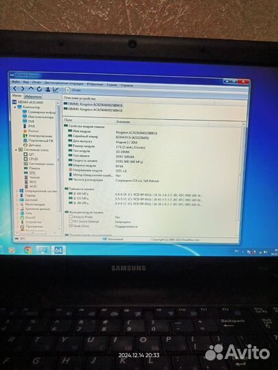The image size is (278, 370).
Task: Open the Дистанционные операции menu
Action: [64, 83]
